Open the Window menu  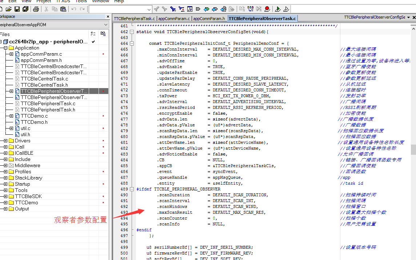tap(101, 1)
